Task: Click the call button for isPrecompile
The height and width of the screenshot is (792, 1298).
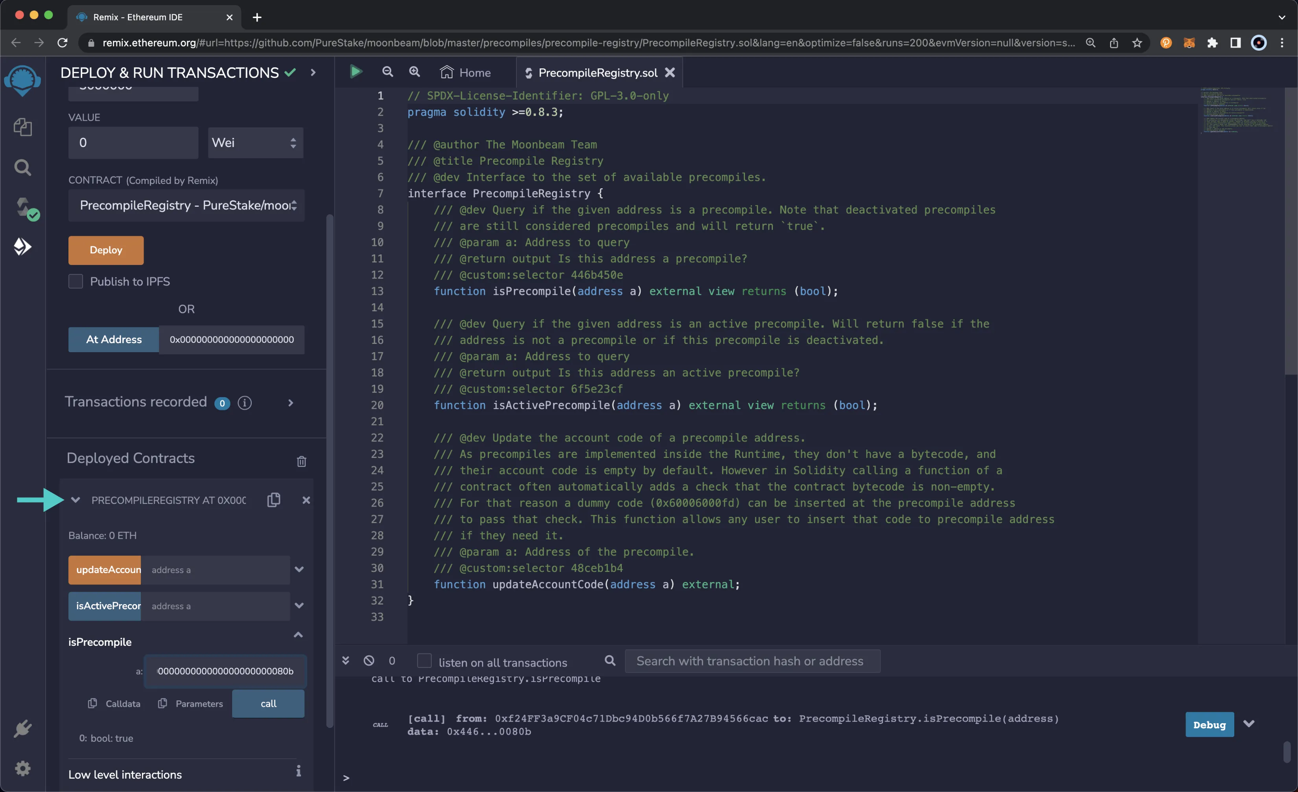Action: click(x=268, y=703)
